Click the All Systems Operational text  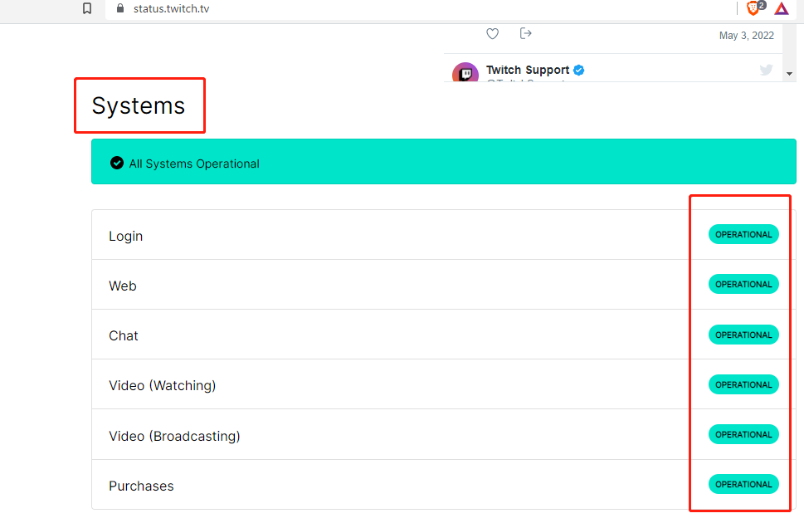[194, 164]
